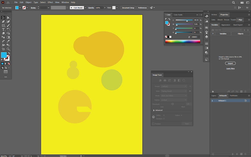This screenshot has width=251, height=157.
Task: Open the Opacity slider arrow
Action: 105,8
